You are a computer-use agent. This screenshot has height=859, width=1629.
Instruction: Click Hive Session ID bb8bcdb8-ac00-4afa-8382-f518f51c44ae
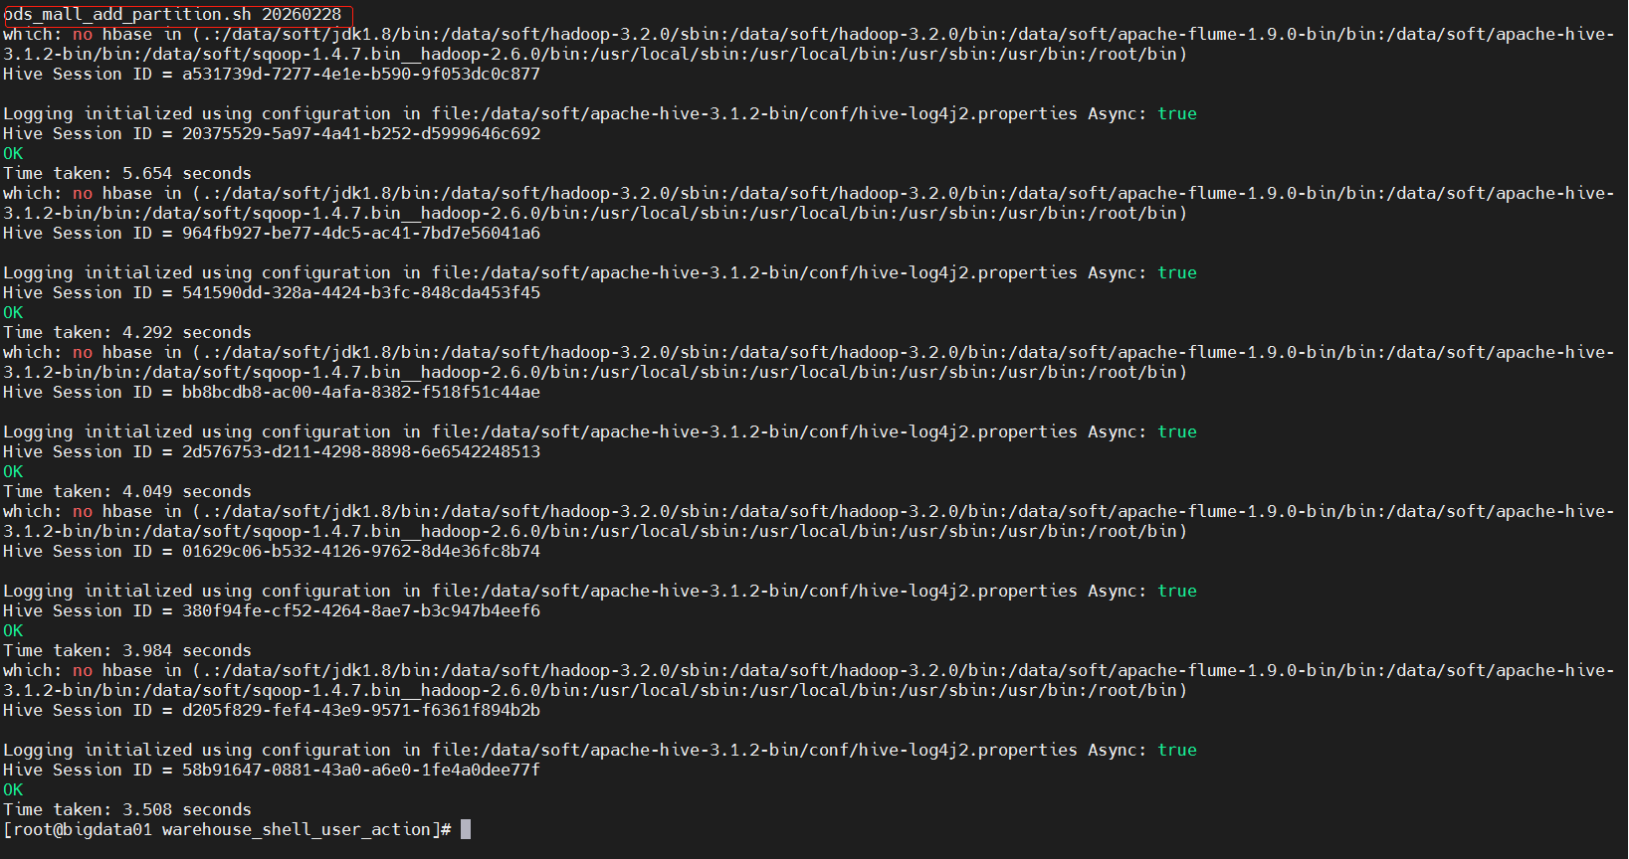point(272,392)
